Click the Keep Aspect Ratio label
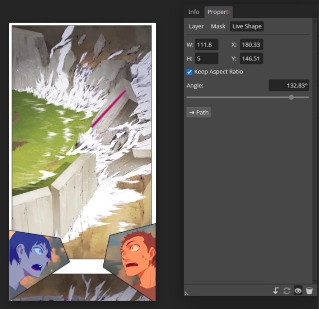319x309 pixels. [x=219, y=72]
